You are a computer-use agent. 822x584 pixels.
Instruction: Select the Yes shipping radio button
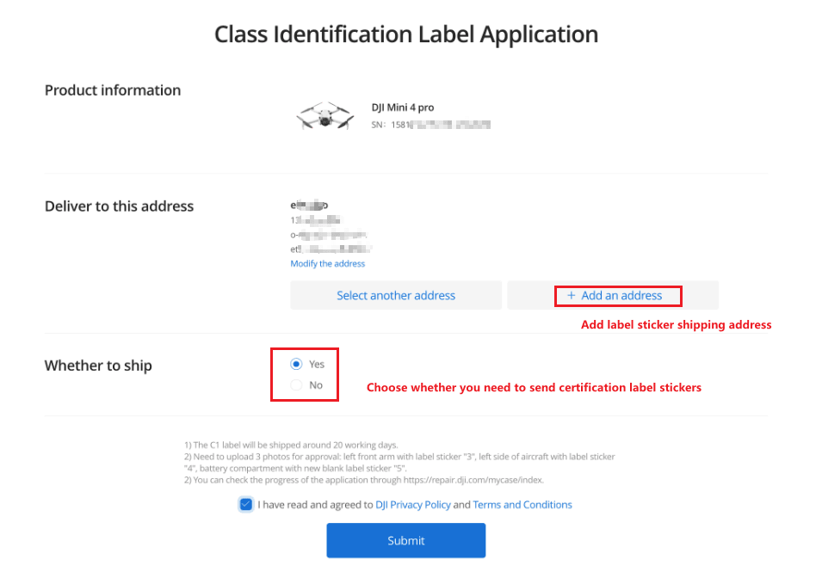297,364
